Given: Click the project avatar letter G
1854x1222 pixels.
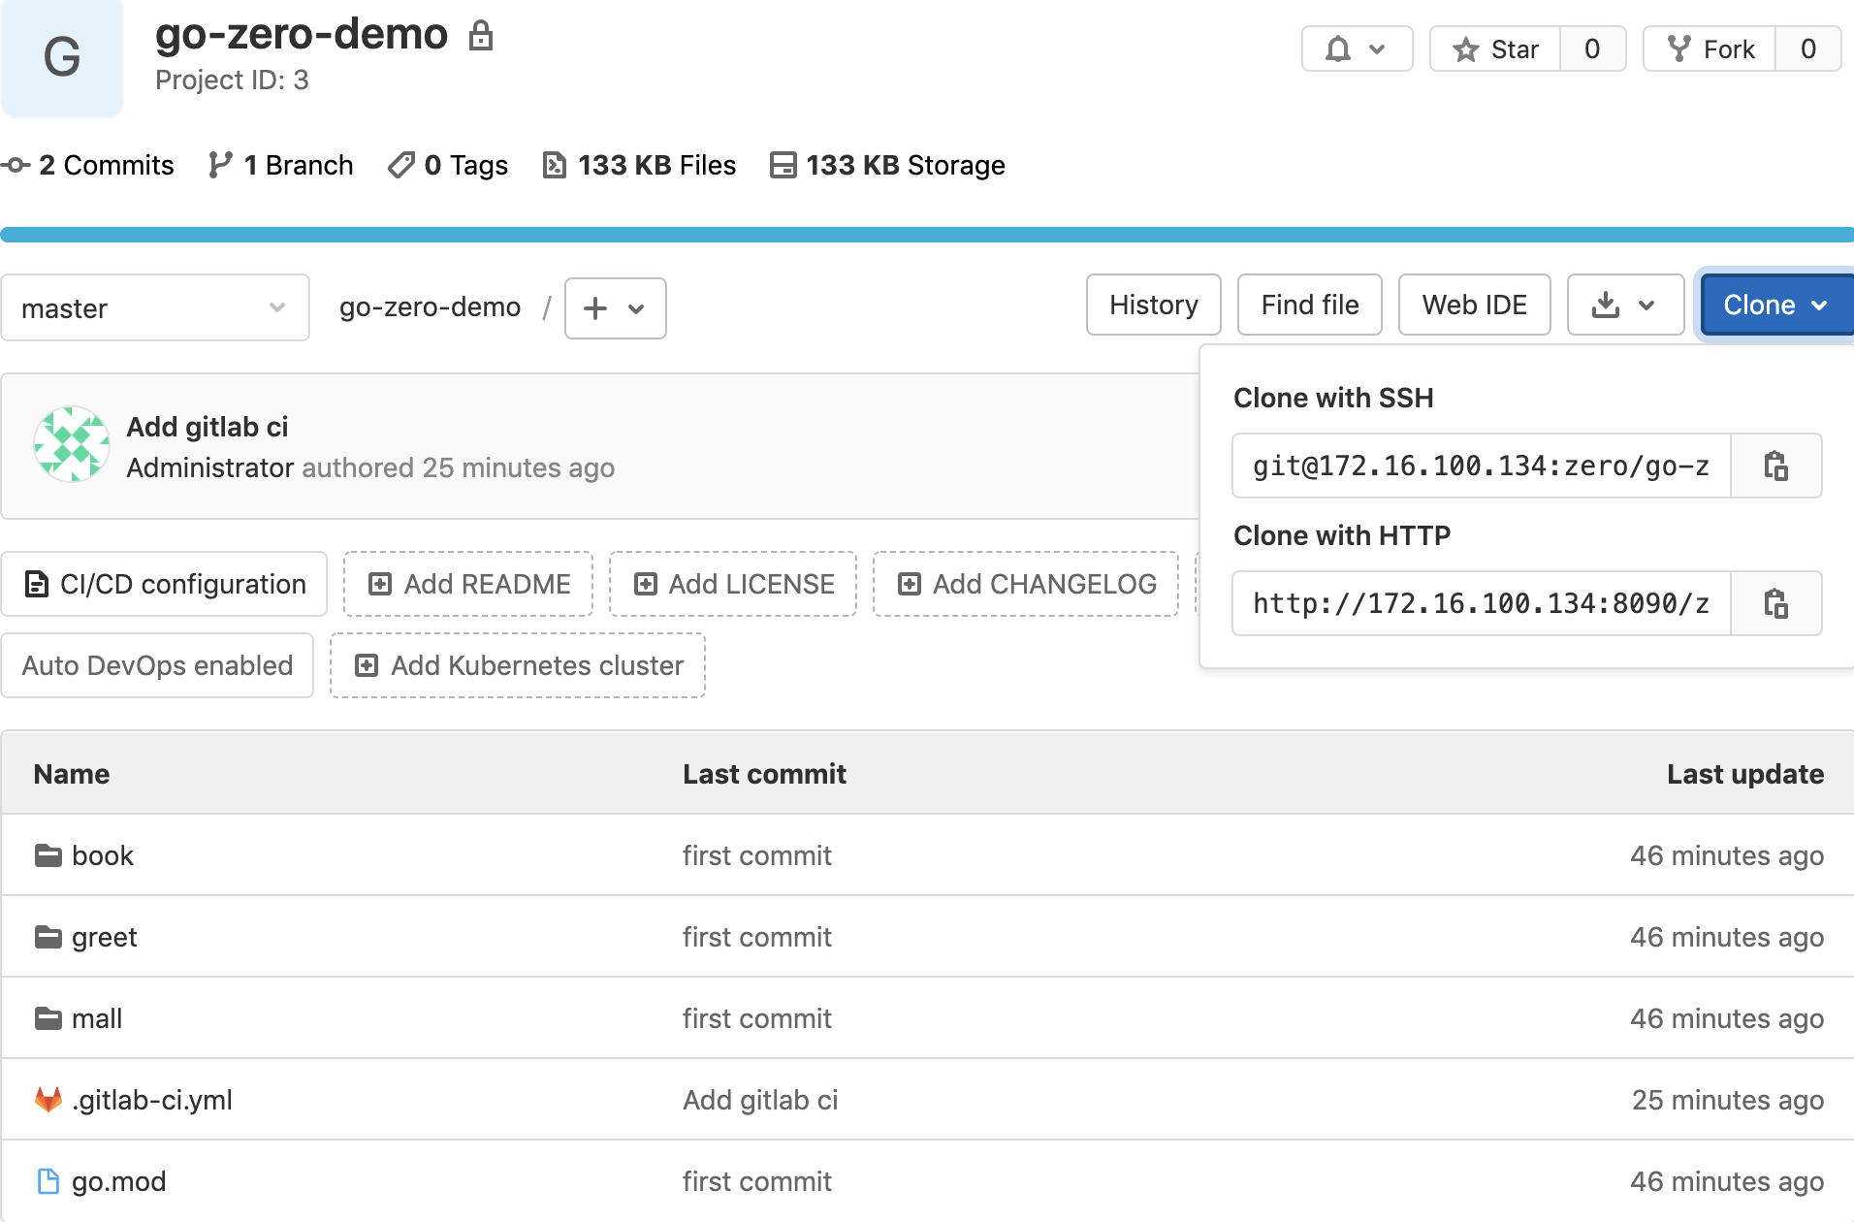Looking at the screenshot, I should point(62,56).
